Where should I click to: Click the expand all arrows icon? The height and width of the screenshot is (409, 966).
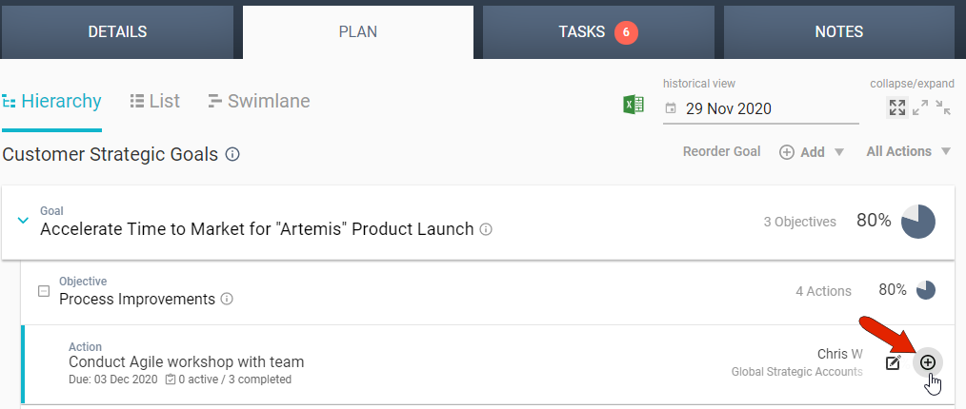(x=920, y=107)
